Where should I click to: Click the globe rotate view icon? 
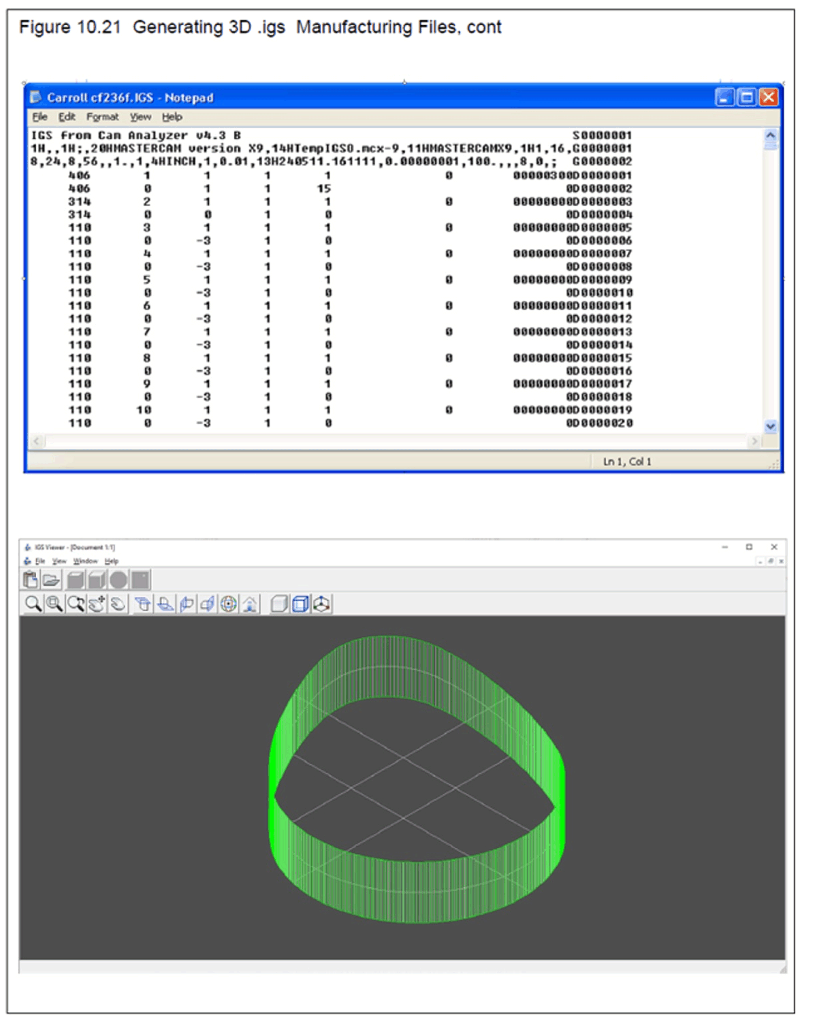[x=229, y=604]
